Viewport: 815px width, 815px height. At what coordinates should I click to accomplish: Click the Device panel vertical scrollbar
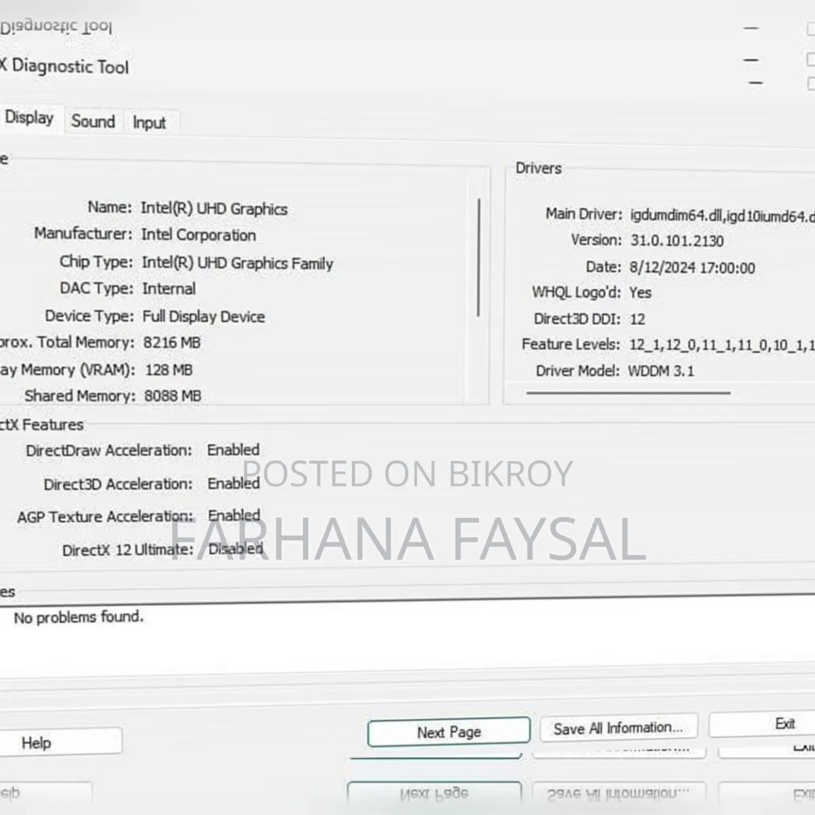pyautogui.click(x=479, y=257)
